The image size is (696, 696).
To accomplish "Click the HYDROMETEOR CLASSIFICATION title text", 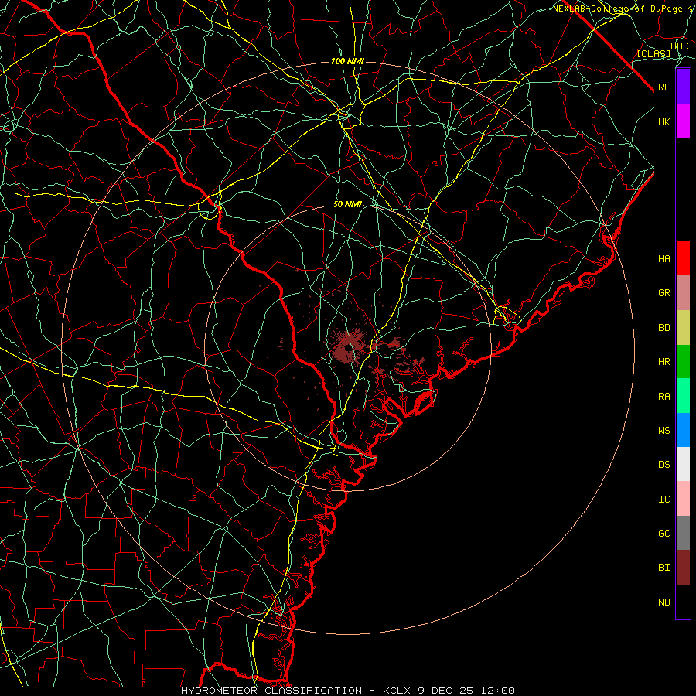I will [271, 691].
